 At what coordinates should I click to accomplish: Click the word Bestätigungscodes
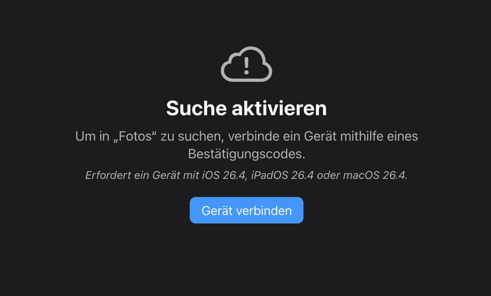[x=247, y=154]
